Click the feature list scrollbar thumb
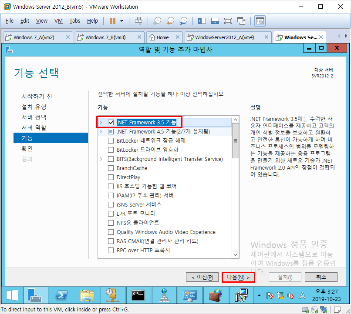Screen dimensions: 351x314 pyautogui.click(x=236, y=140)
